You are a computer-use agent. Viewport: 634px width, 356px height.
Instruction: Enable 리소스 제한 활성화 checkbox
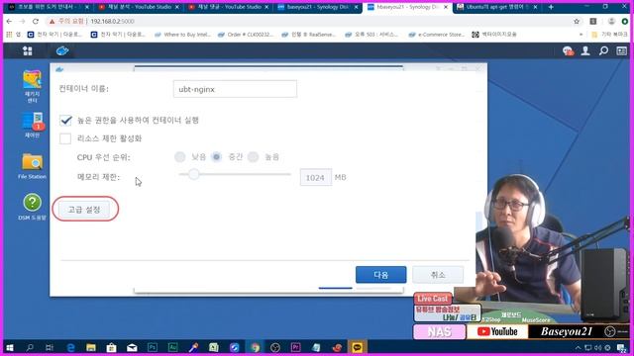[65, 138]
